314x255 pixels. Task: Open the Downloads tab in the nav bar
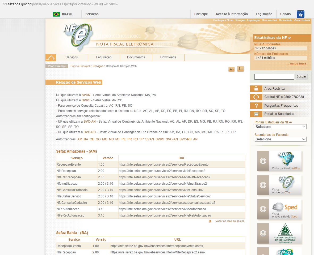[168, 57]
